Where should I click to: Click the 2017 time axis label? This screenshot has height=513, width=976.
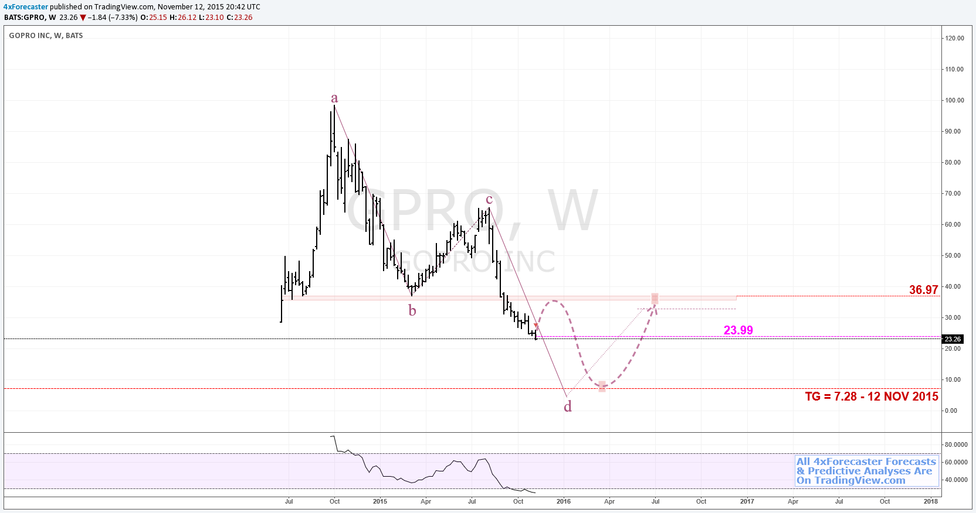coord(747,501)
